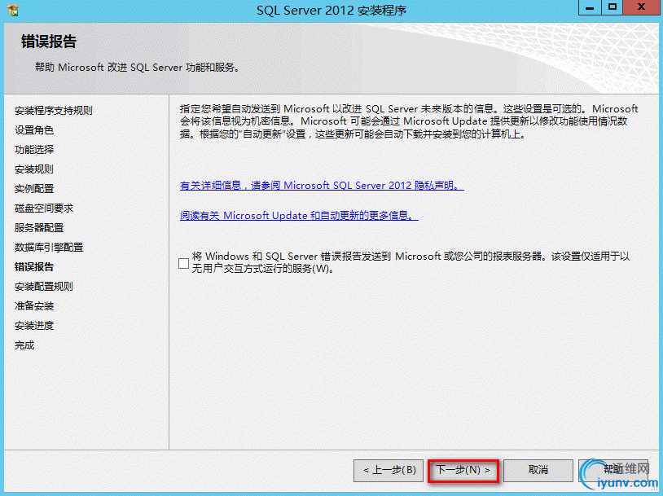Select the 完成 step
This screenshot has height=496, width=663.
24,345
